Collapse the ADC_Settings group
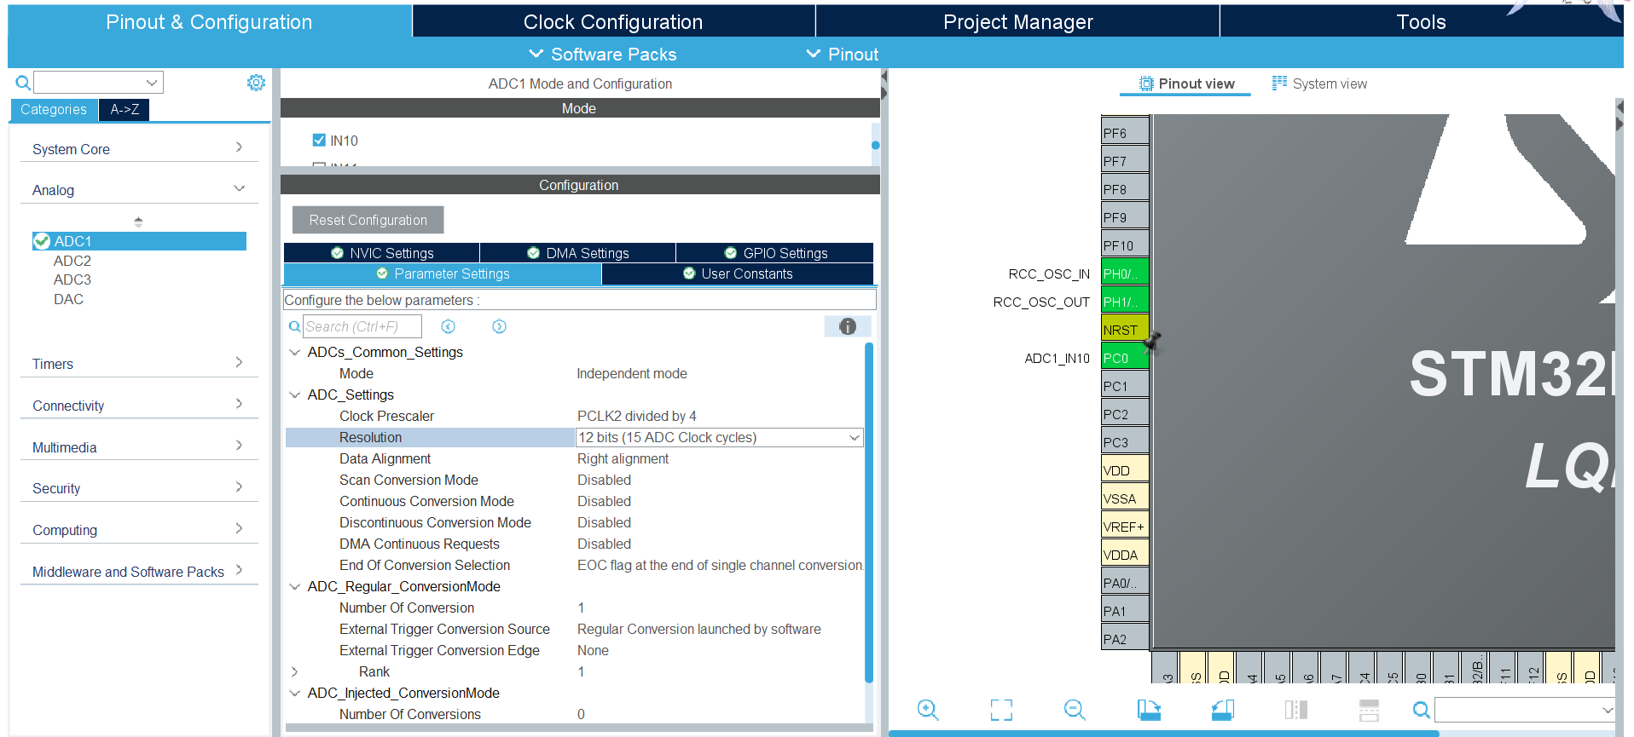 295,394
